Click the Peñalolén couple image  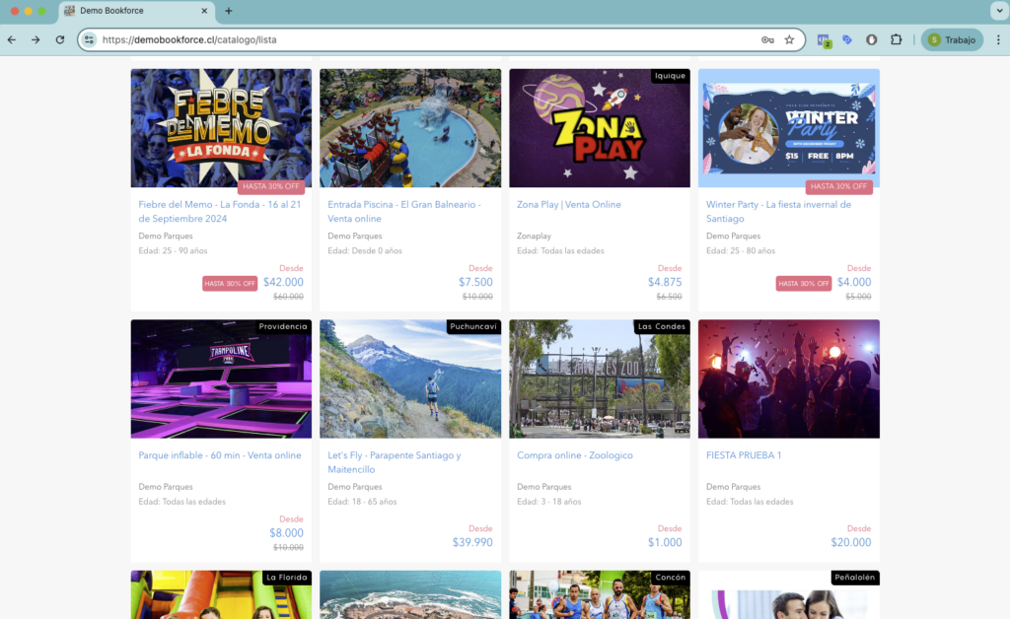(789, 595)
